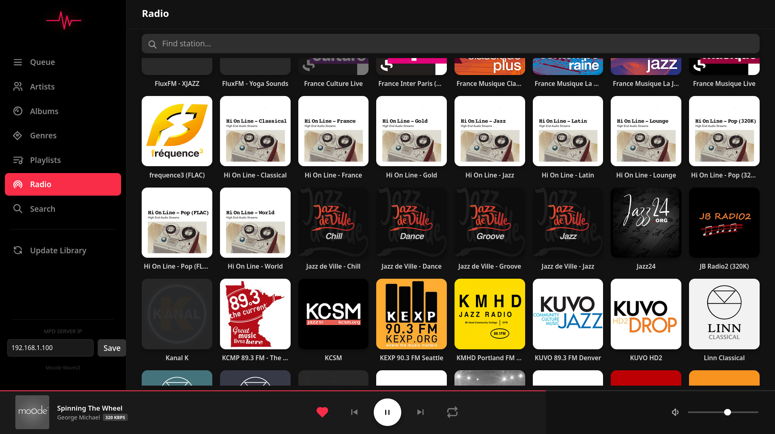Open the Albums section
This screenshot has height=434, width=775.
63,111
